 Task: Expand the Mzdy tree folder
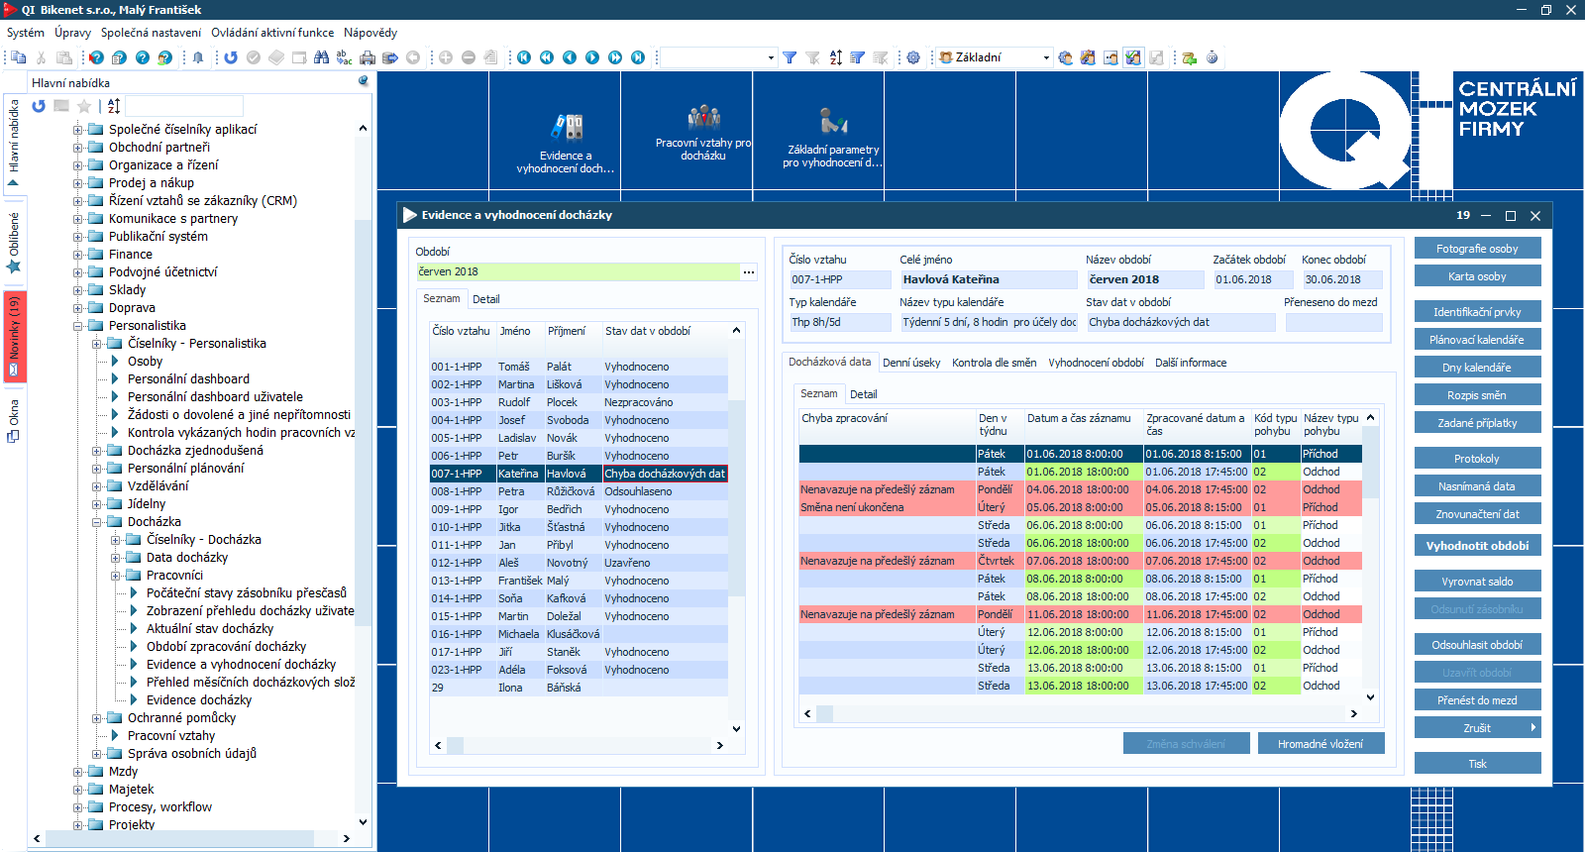tap(78, 772)
